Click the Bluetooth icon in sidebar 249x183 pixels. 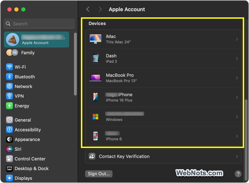(9, 77)
